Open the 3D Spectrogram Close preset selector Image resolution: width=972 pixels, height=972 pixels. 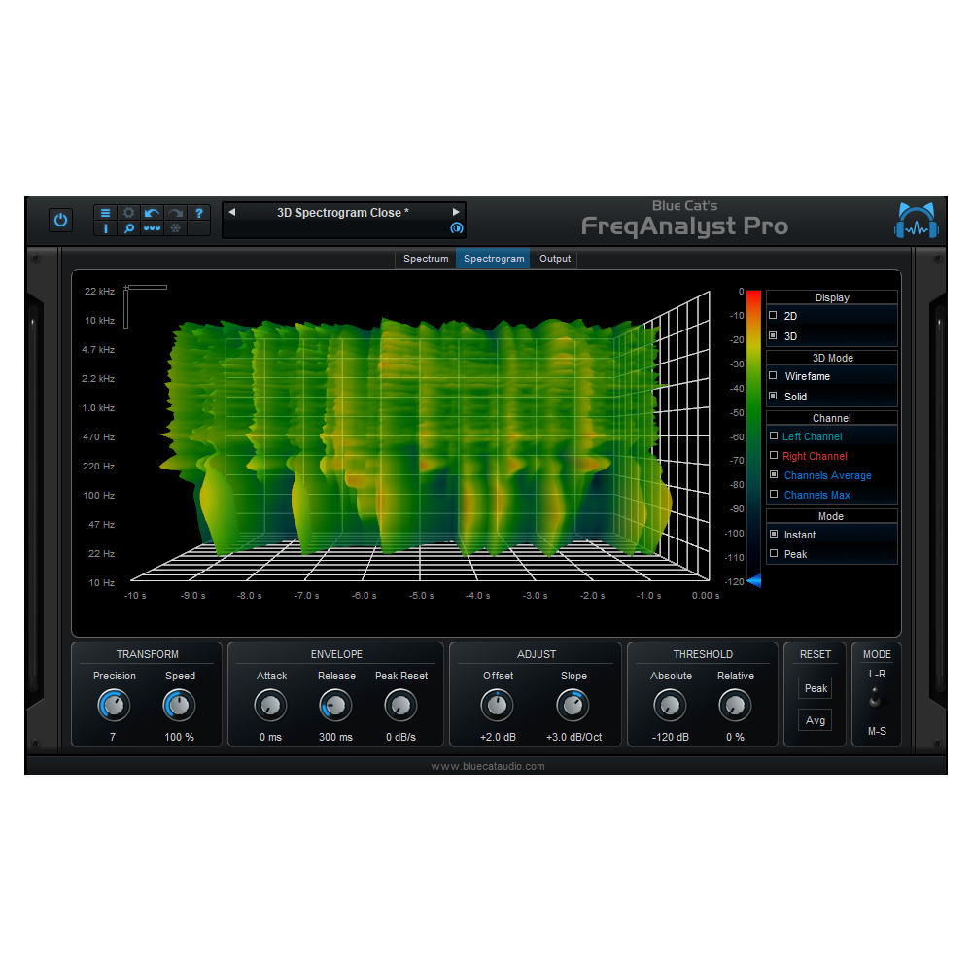tap(343, 212)
